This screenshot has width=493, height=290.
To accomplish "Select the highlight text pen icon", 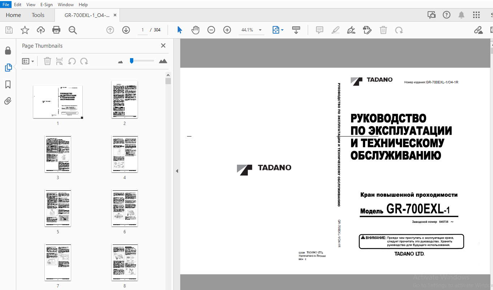I will pos(336,30).
